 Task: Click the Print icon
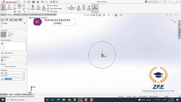tap(38, 2)
